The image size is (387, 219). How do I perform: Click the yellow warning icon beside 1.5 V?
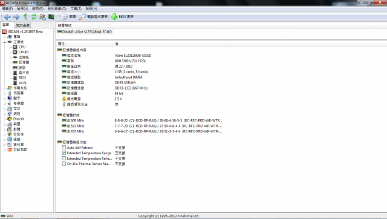pyautogui.click(x=64, y=99)
